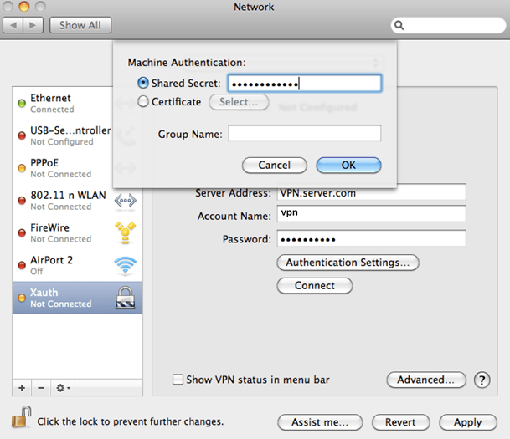Enable Show VPN status in menu bar
510x439 pixels.
tap(178, 380)
